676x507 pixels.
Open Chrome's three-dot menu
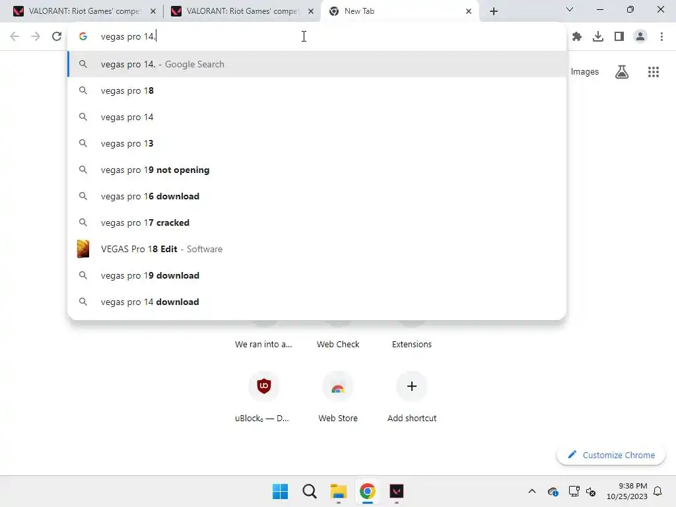[x=661, y=37]
